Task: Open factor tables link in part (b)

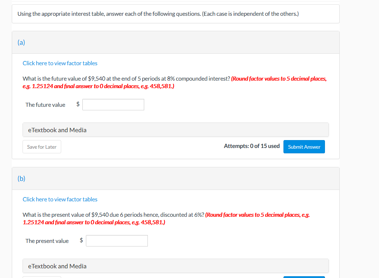Action: pyautogui.click(x=60, y=199)
